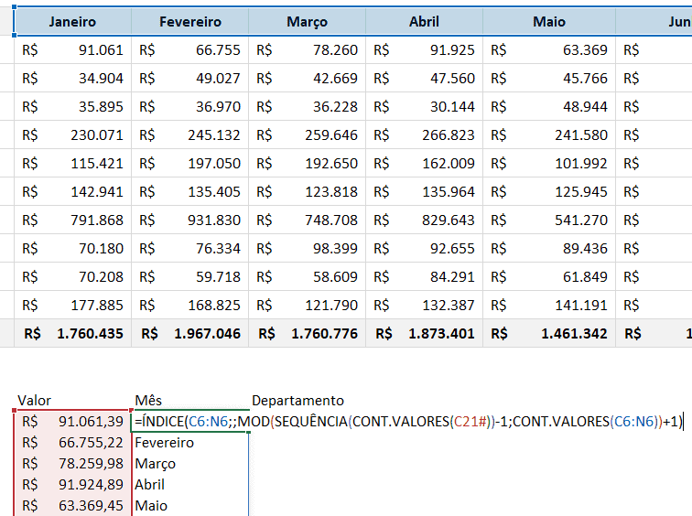Image resolution: width=692 pixels, height=516 pixels.
Task: Click the Valor cell 91.061,39
Action: coord(73,422)
